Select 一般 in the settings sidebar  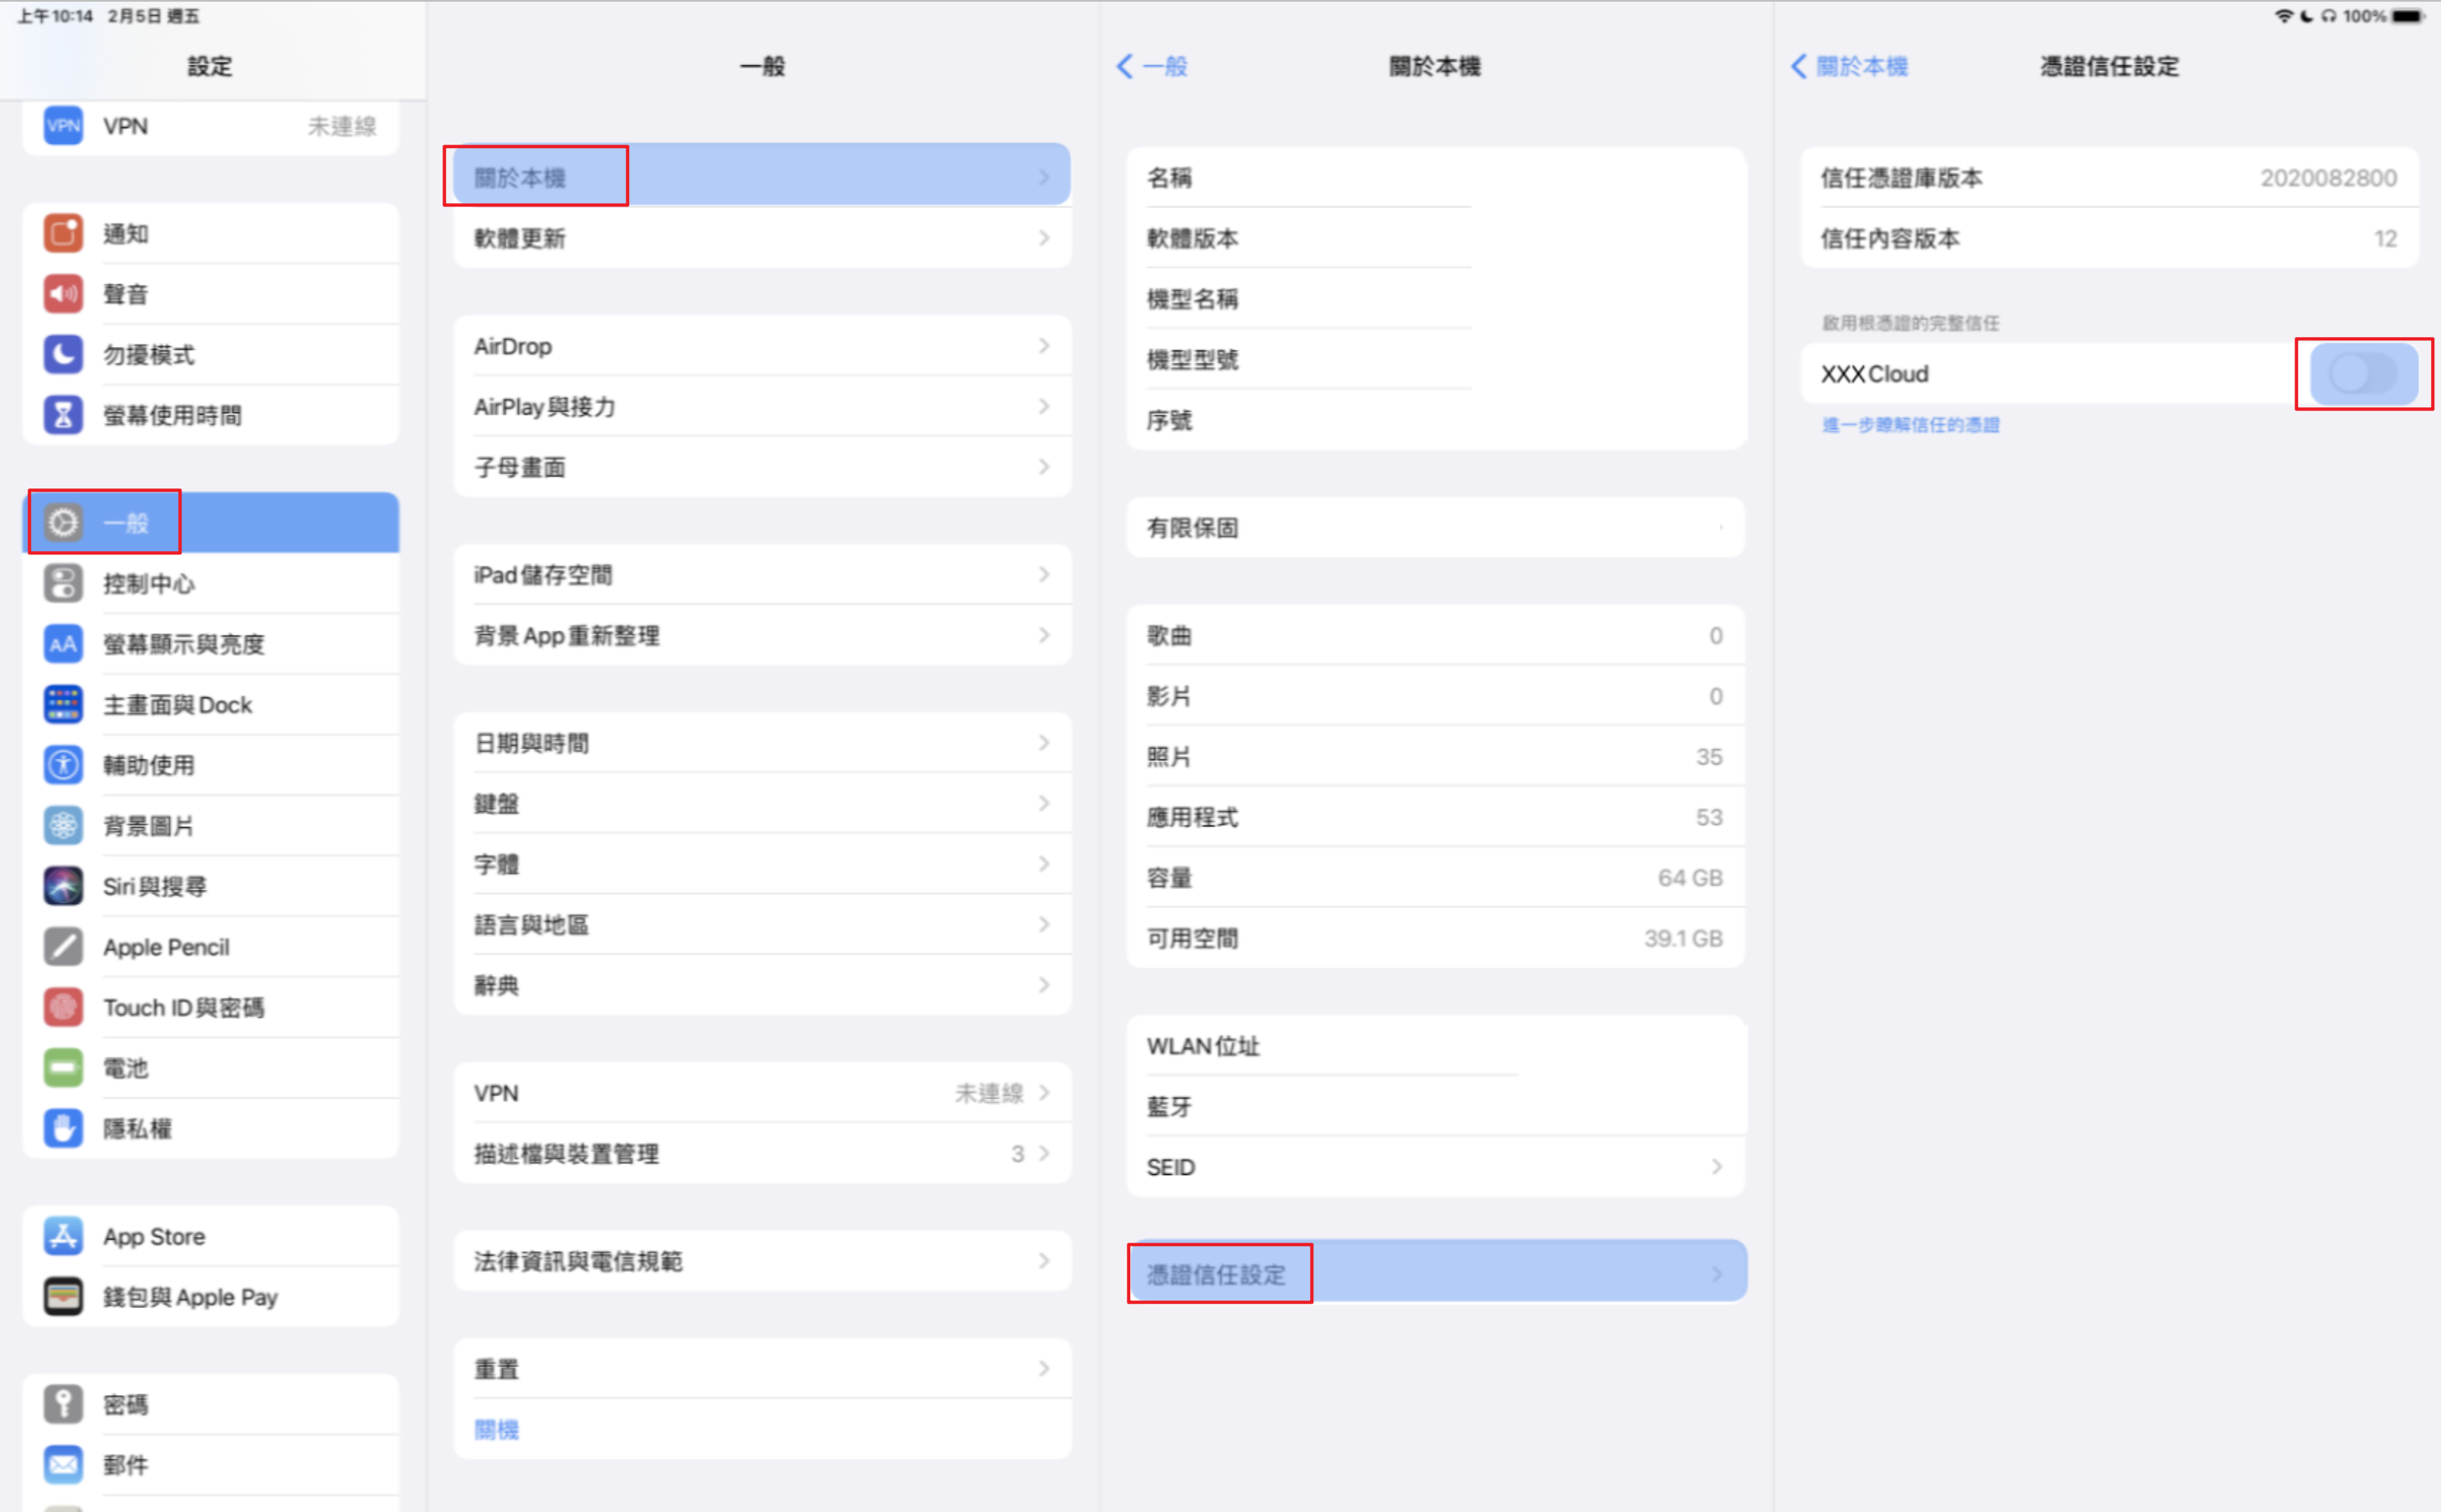coord(125,522)
